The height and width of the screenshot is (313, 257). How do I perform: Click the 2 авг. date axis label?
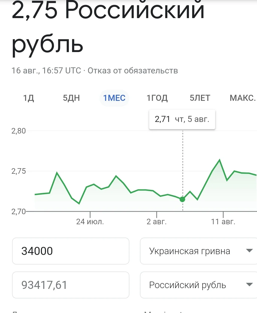point(157,221)
